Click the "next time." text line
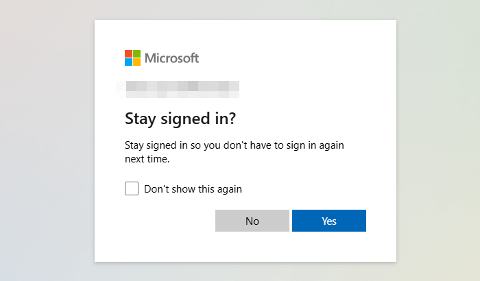480x281 pixels. coord(147,159)
